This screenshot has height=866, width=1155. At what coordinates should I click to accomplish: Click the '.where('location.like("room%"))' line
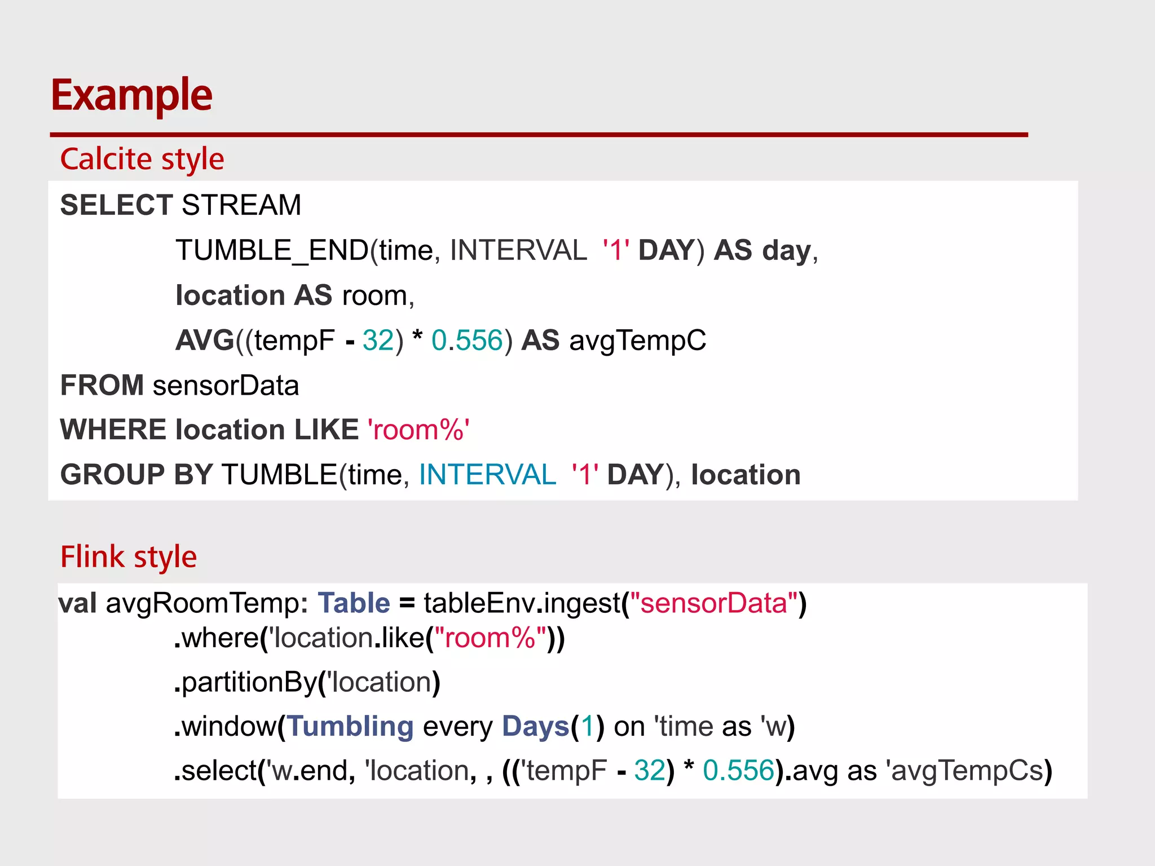[369, 638]
